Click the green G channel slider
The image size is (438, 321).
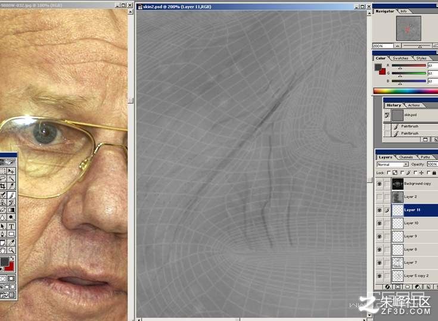pyautogui.click(x=409, y=73)
